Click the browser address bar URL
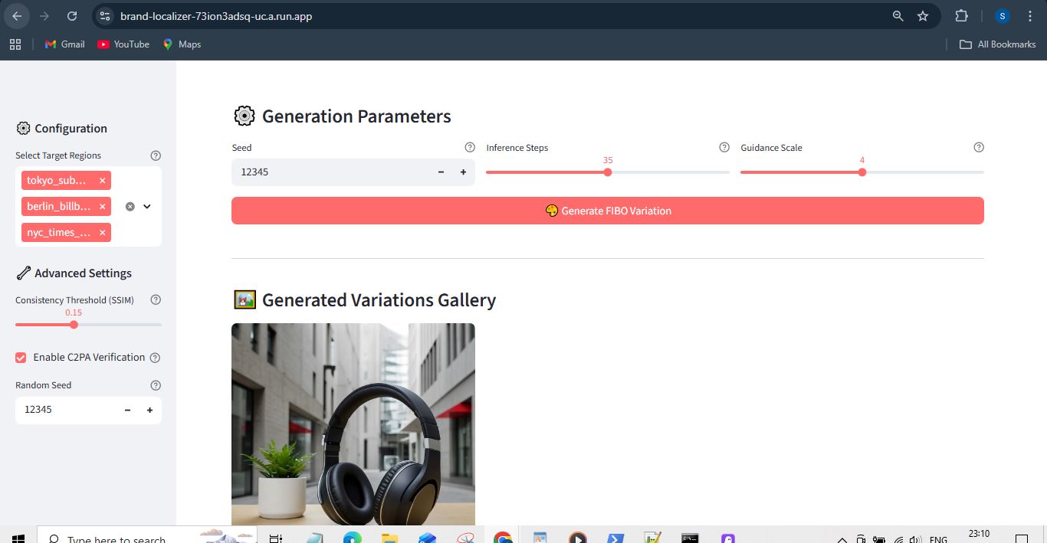Viewport: 1047px width, 543px height. 216,16
